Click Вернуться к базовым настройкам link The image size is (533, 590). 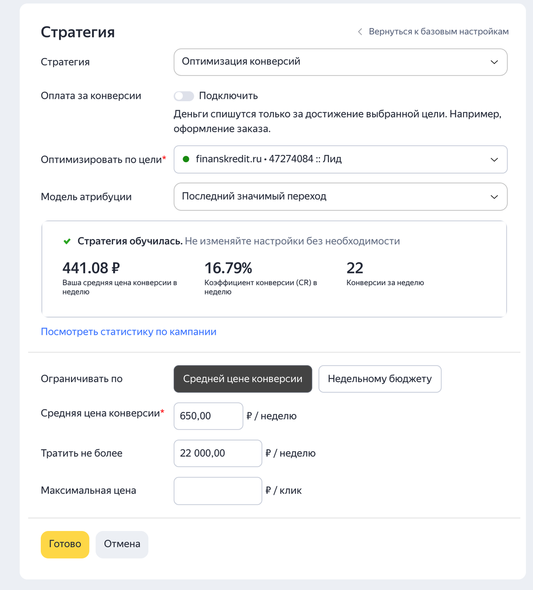tap(439, 31)
